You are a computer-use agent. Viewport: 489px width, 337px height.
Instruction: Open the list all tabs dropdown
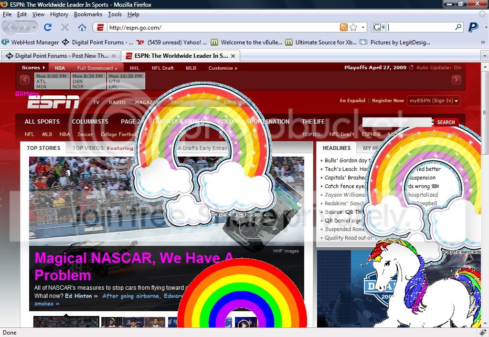485,56
